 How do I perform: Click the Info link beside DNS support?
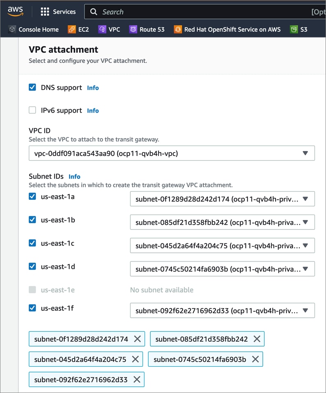(x=93, y=88)
